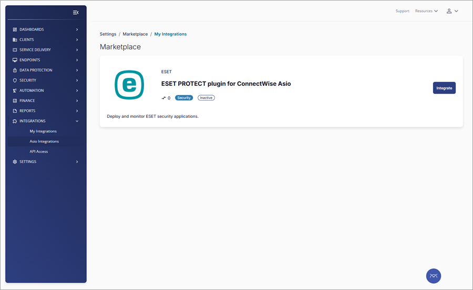Select the SECURITY menu label

coord(28,81)
